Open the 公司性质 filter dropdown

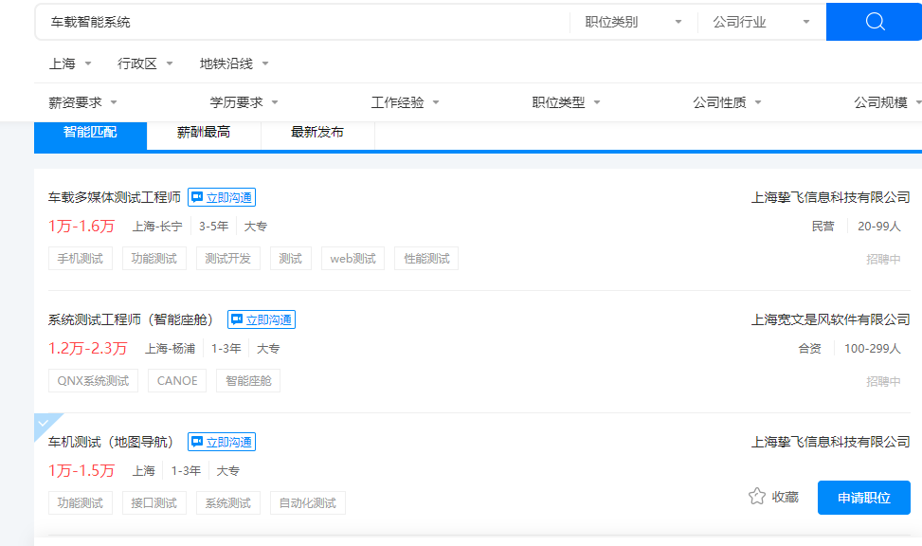click(x=727, y=102)
